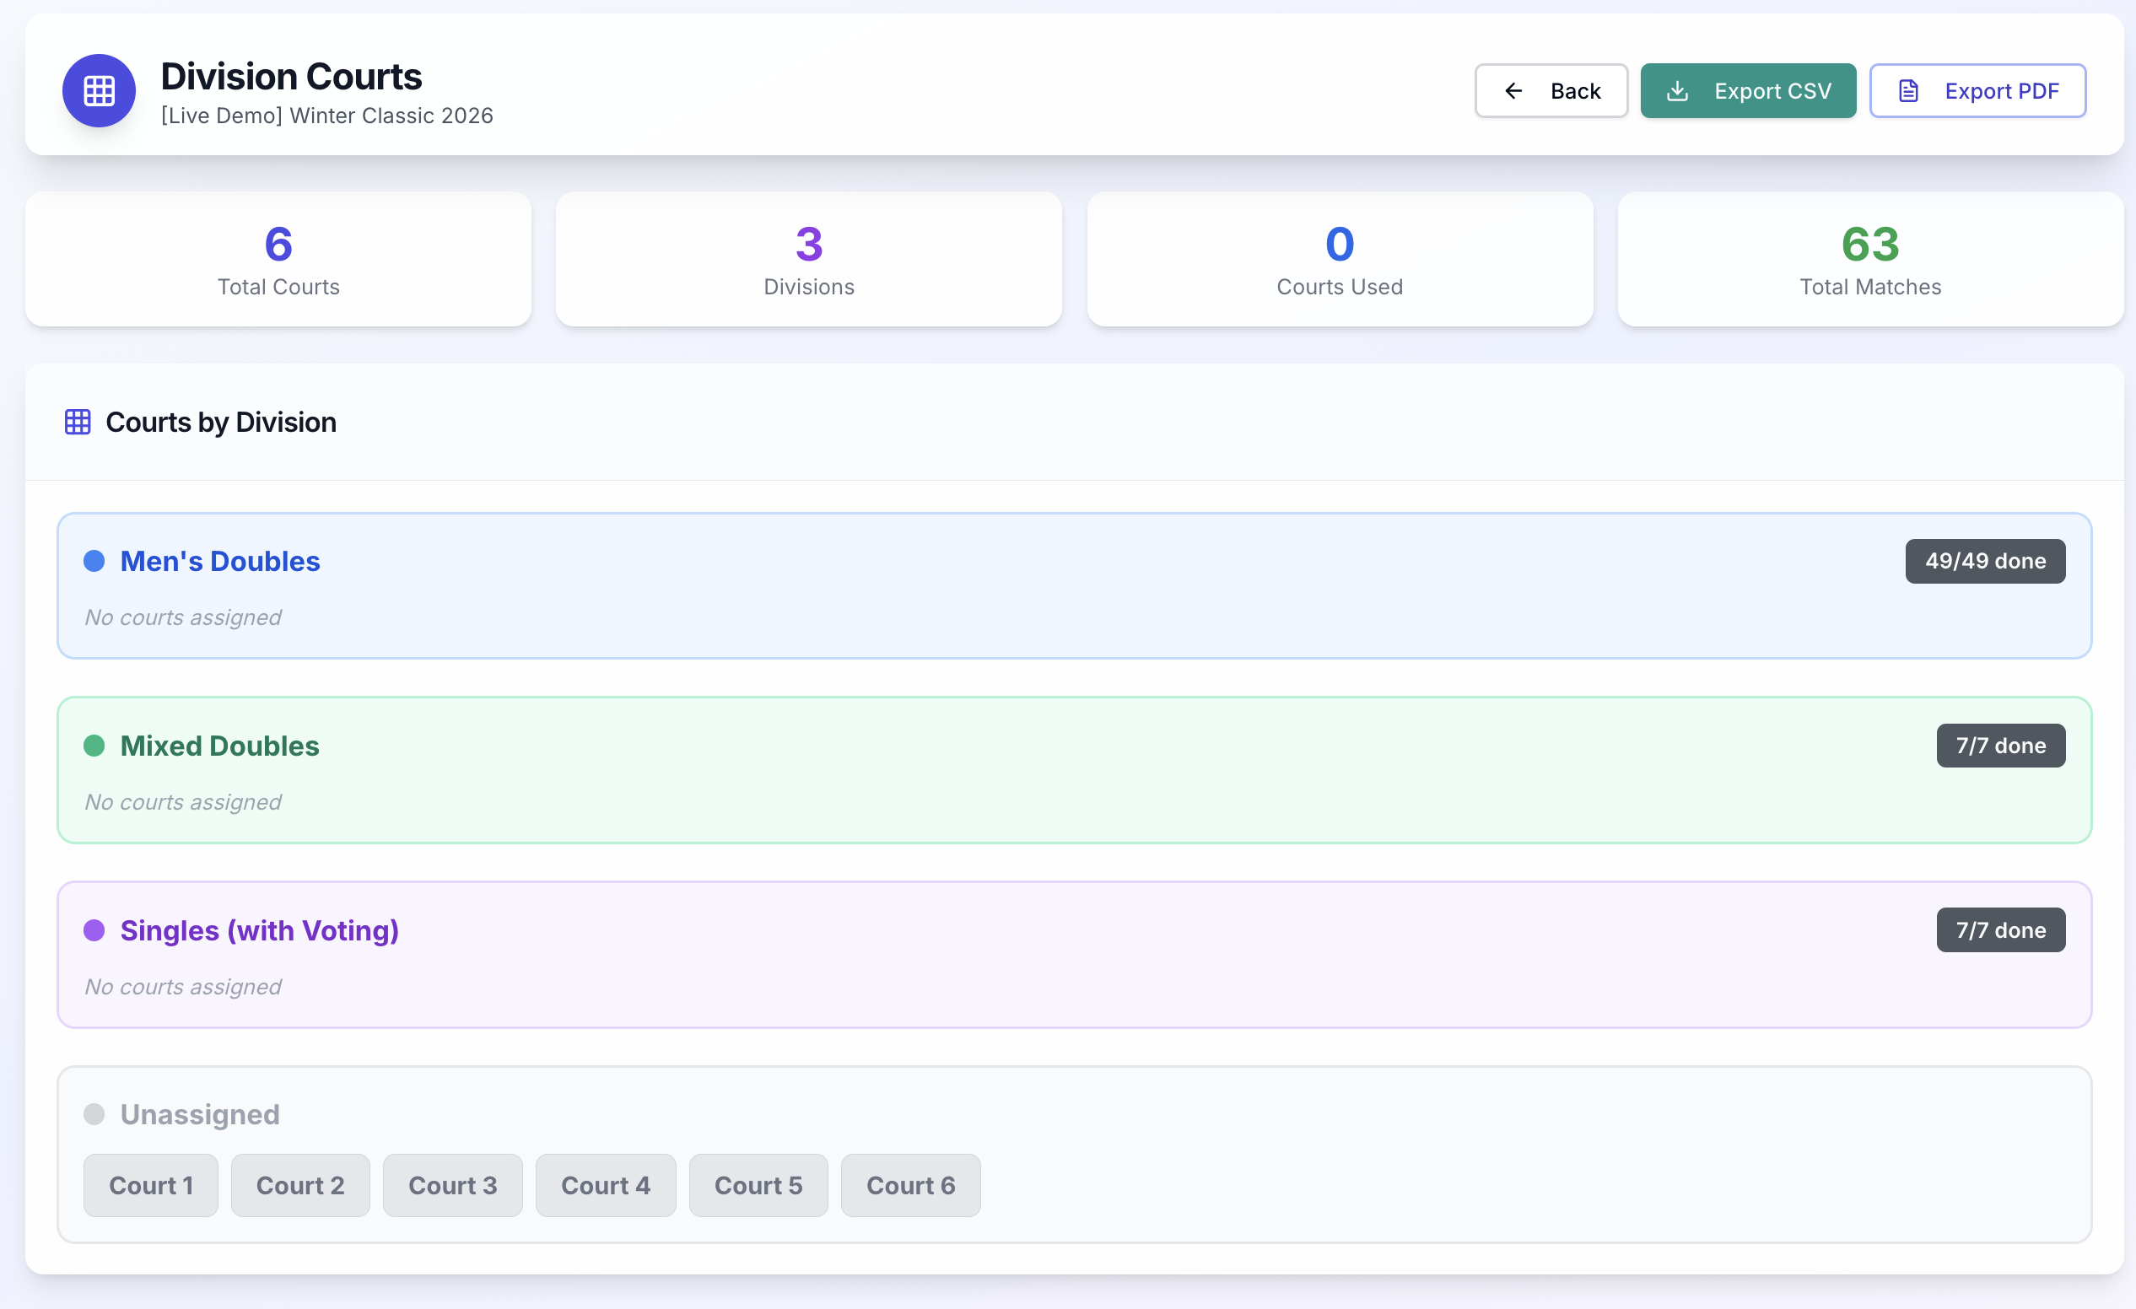Toggle Court 1 assignment chip

click(x=150, y=1185)
